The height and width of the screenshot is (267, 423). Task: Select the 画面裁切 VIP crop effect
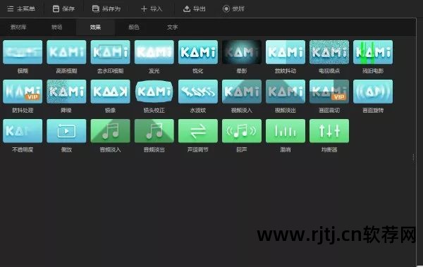tap(329, 92)
